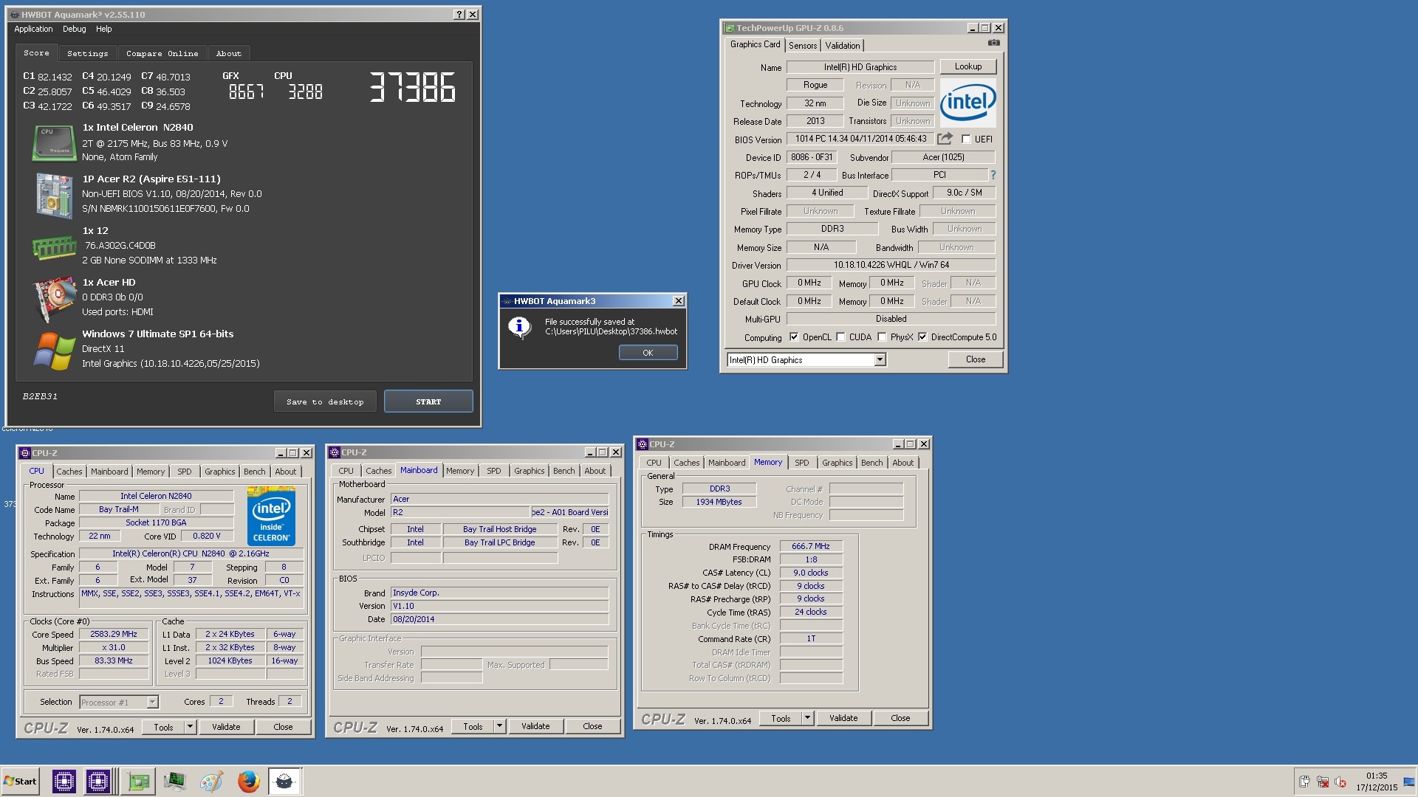The height and width of the screenshot is (797, 1418).
Task: Select the About tab in Aquamark
Action: click(229, 53)
